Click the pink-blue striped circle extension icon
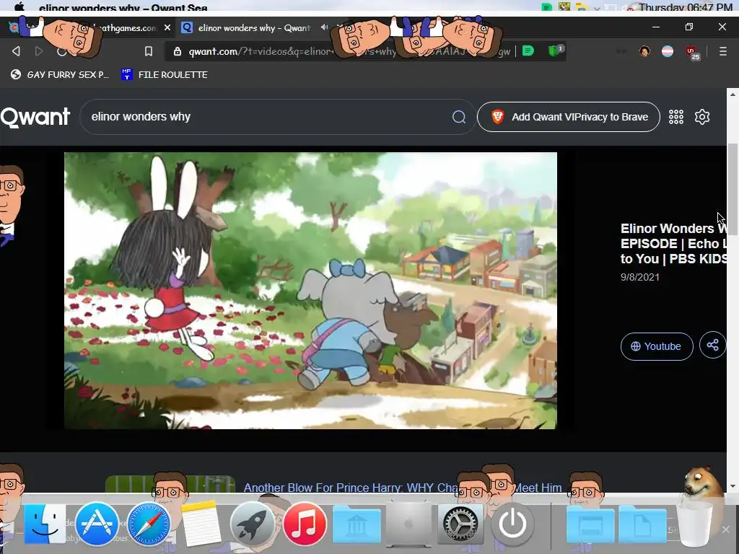This screenshot has width=739, height=554. tap(668, 51)
